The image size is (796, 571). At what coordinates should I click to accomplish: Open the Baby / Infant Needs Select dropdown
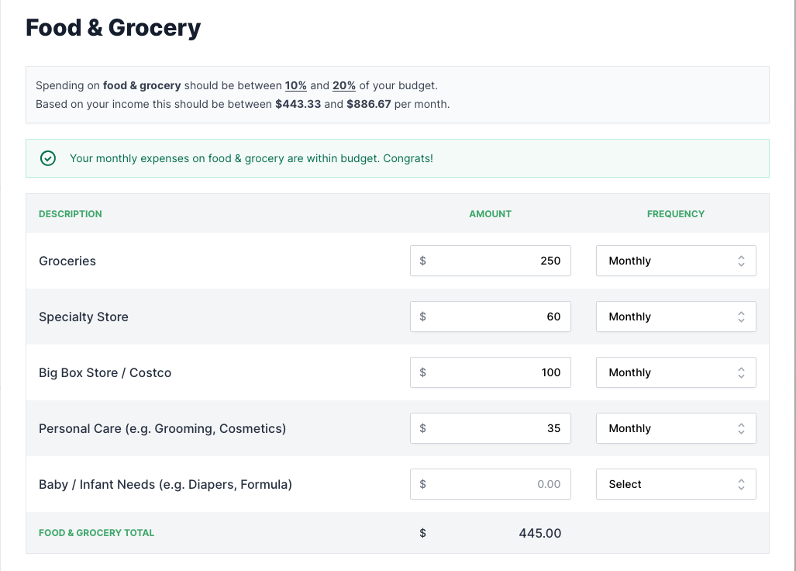pyautogui.click(x=675, y=484)
